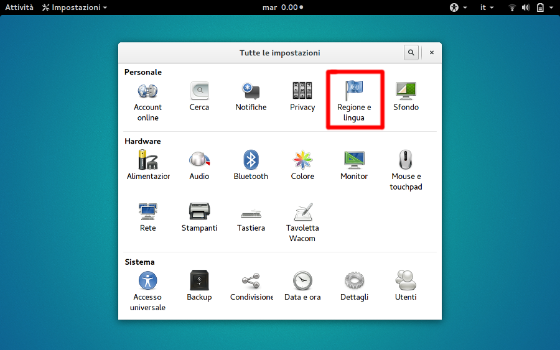560x350 pixels.
Task: Open the Account online settings panel
Action: click(147, 101)
